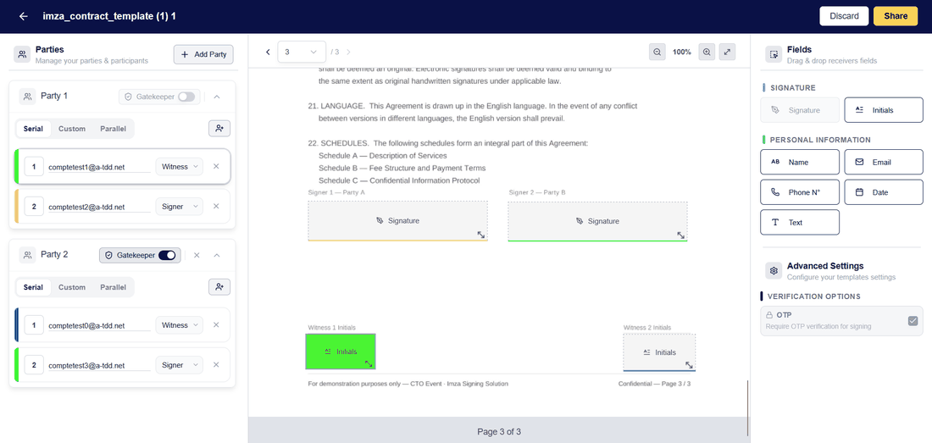Click resize handle of Signer 1 signature field
The height and width of the screenshot is (443, 932).
tap(481, 235)
